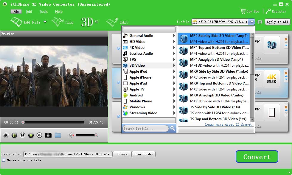Open profile settings gear icon

(260, 22)
